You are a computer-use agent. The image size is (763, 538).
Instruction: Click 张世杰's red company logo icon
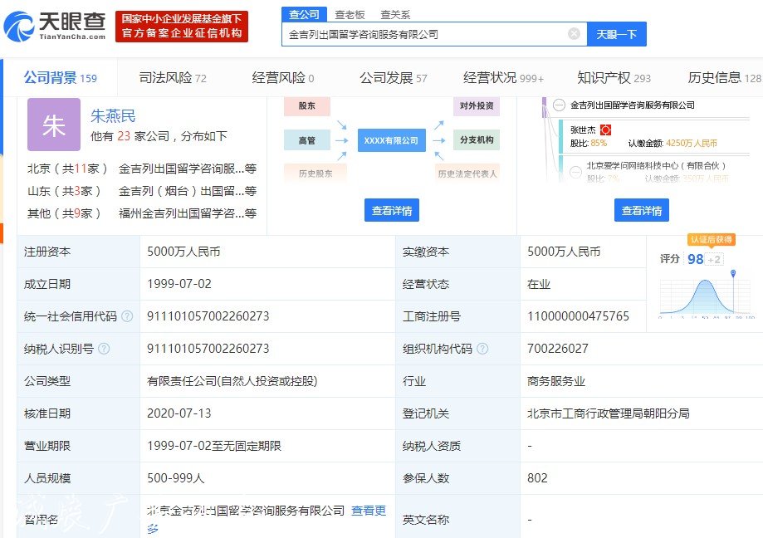tap(605, 130)
